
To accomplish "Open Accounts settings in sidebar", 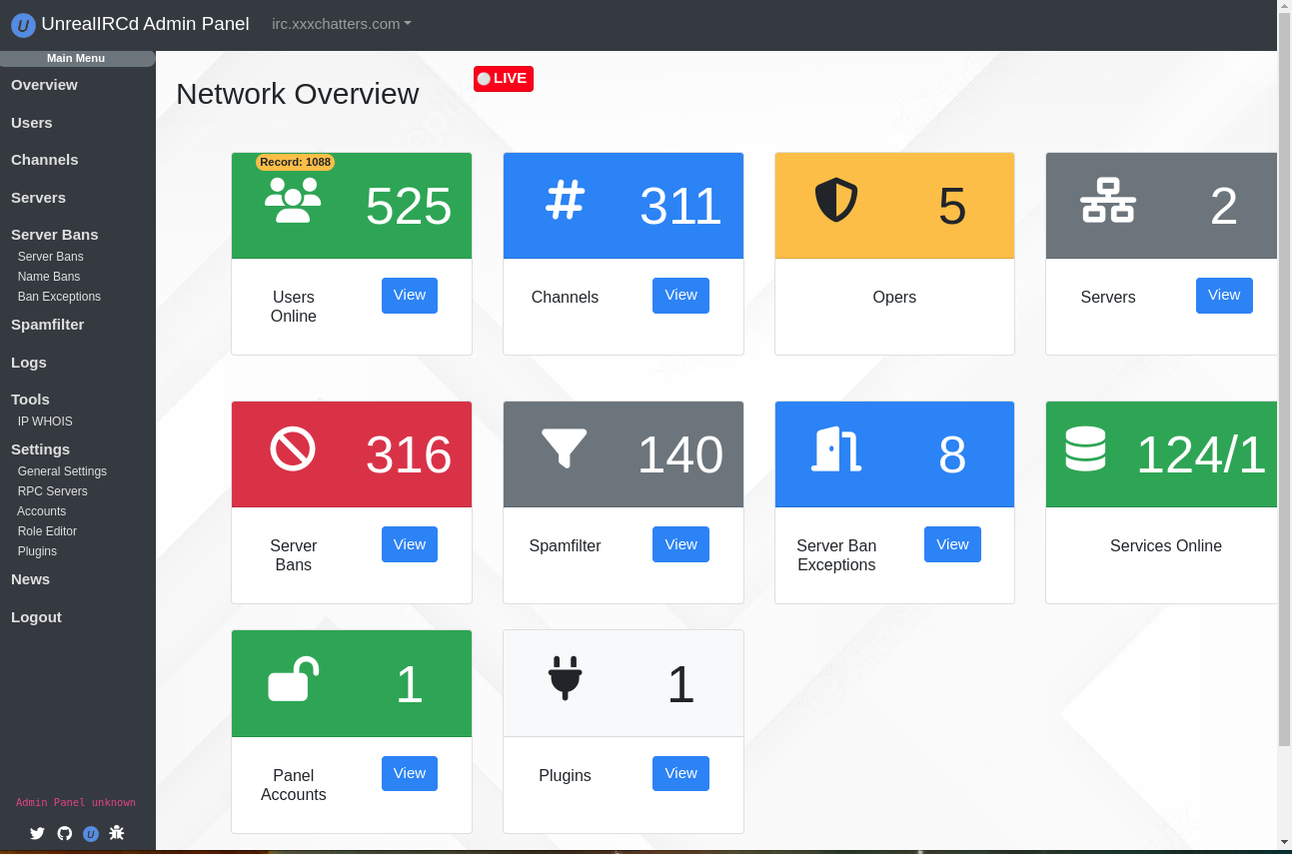I will [42, 511].
